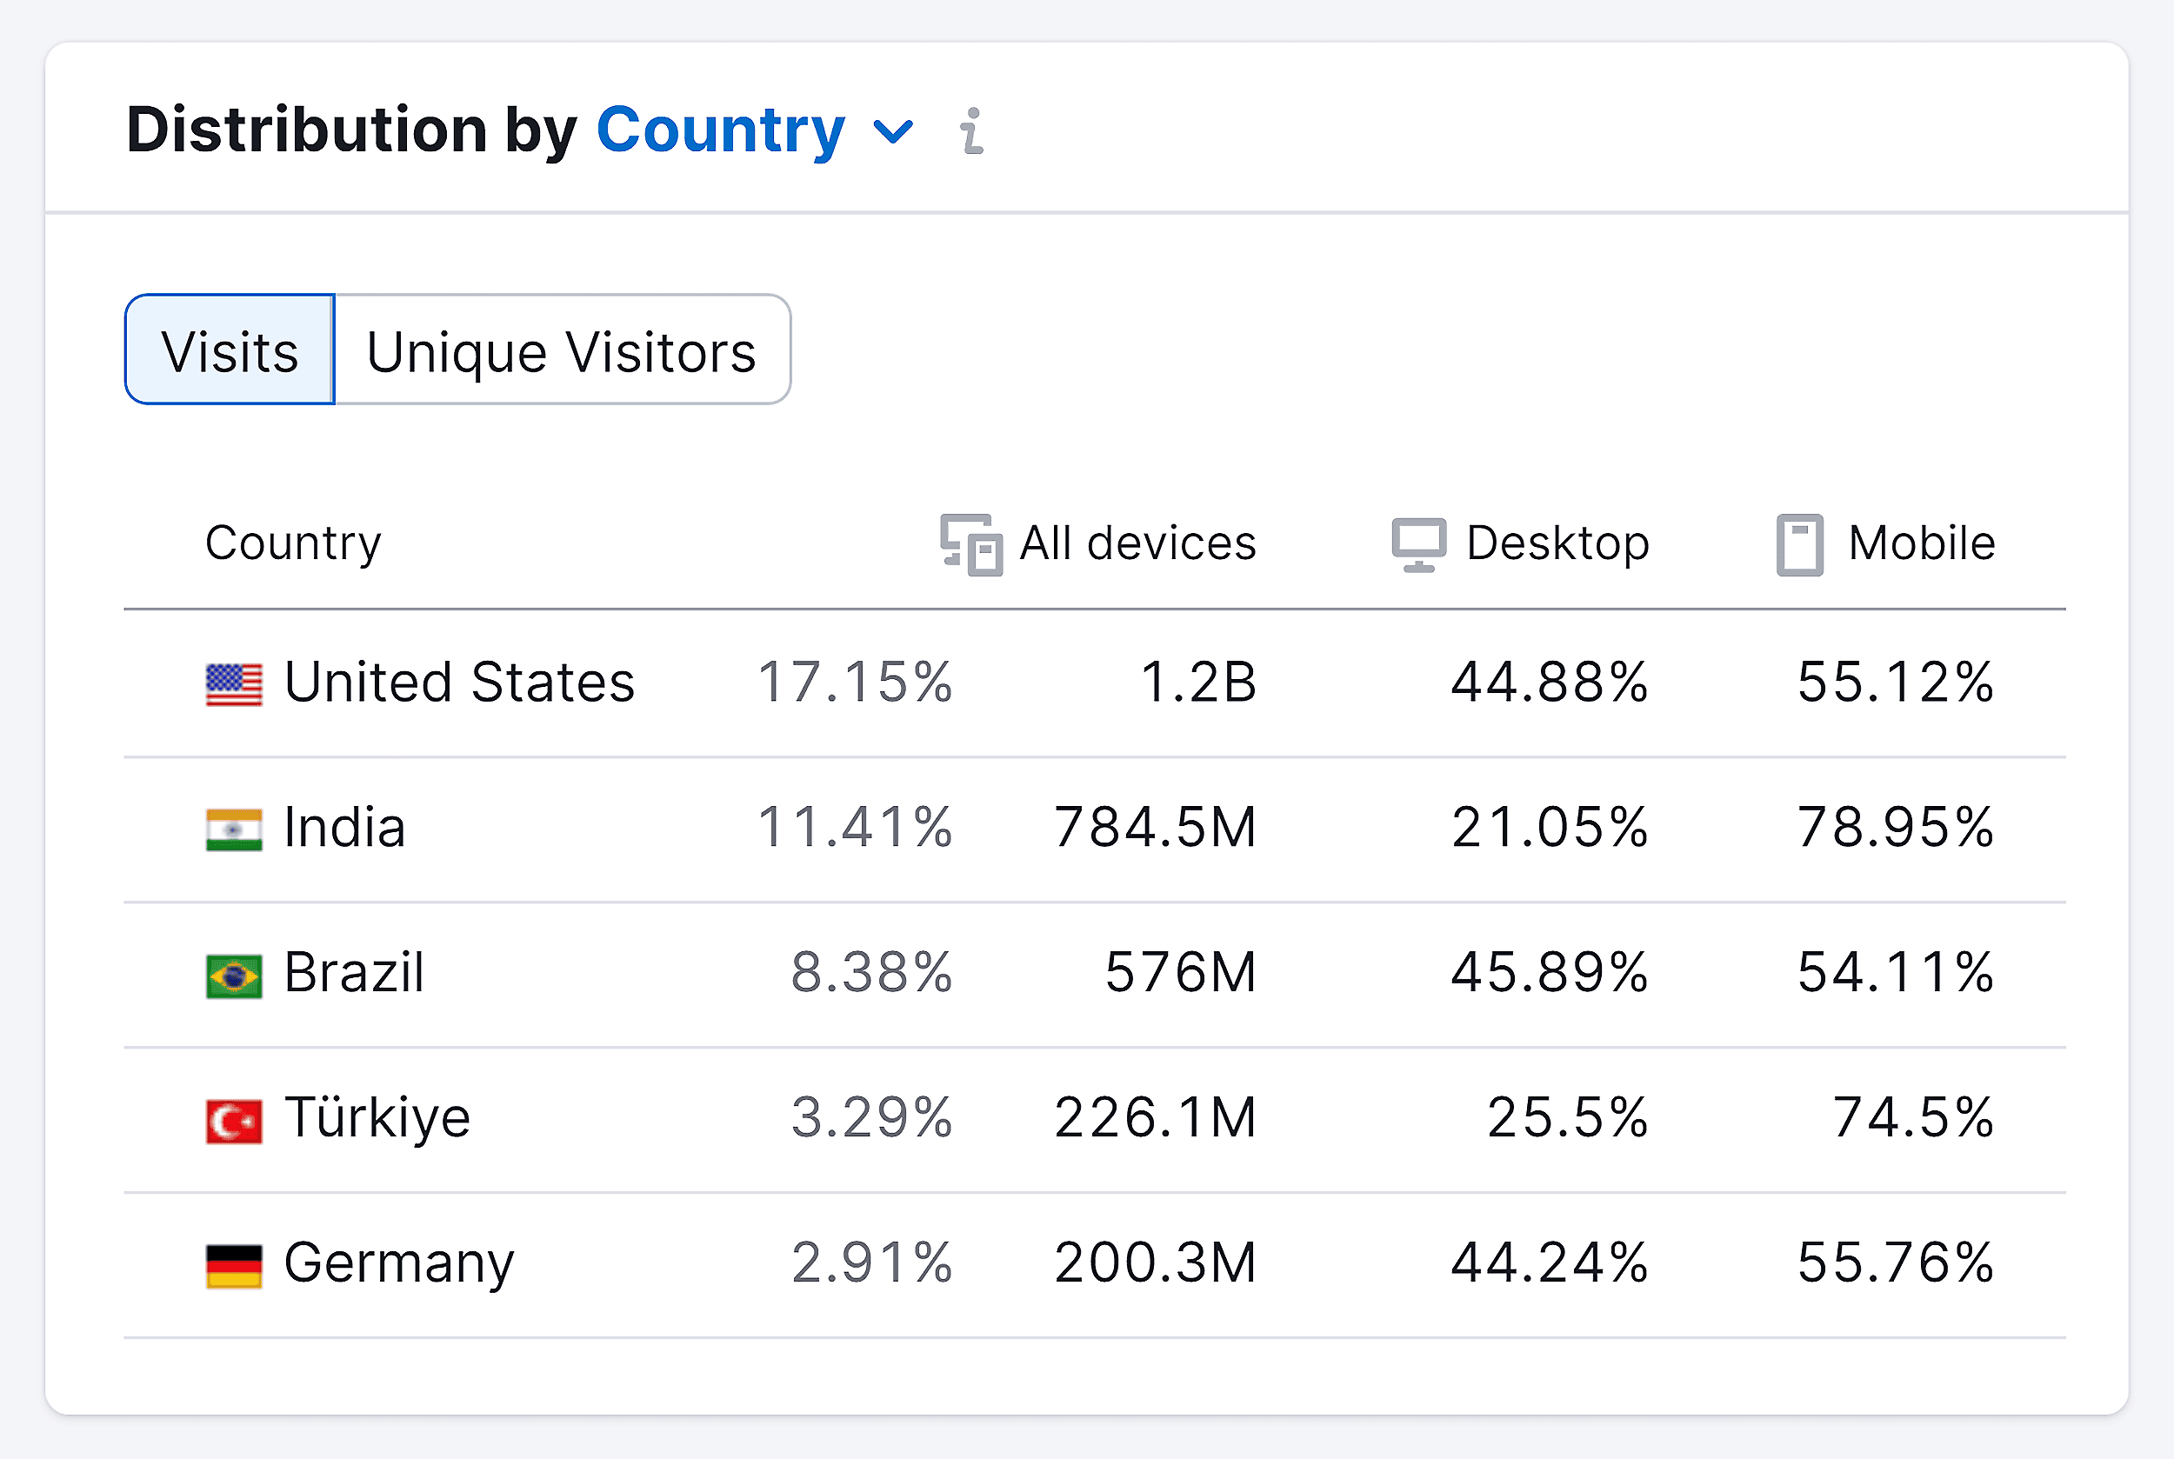
Task: Click the United States flag icon
Action: click(234, 685)
